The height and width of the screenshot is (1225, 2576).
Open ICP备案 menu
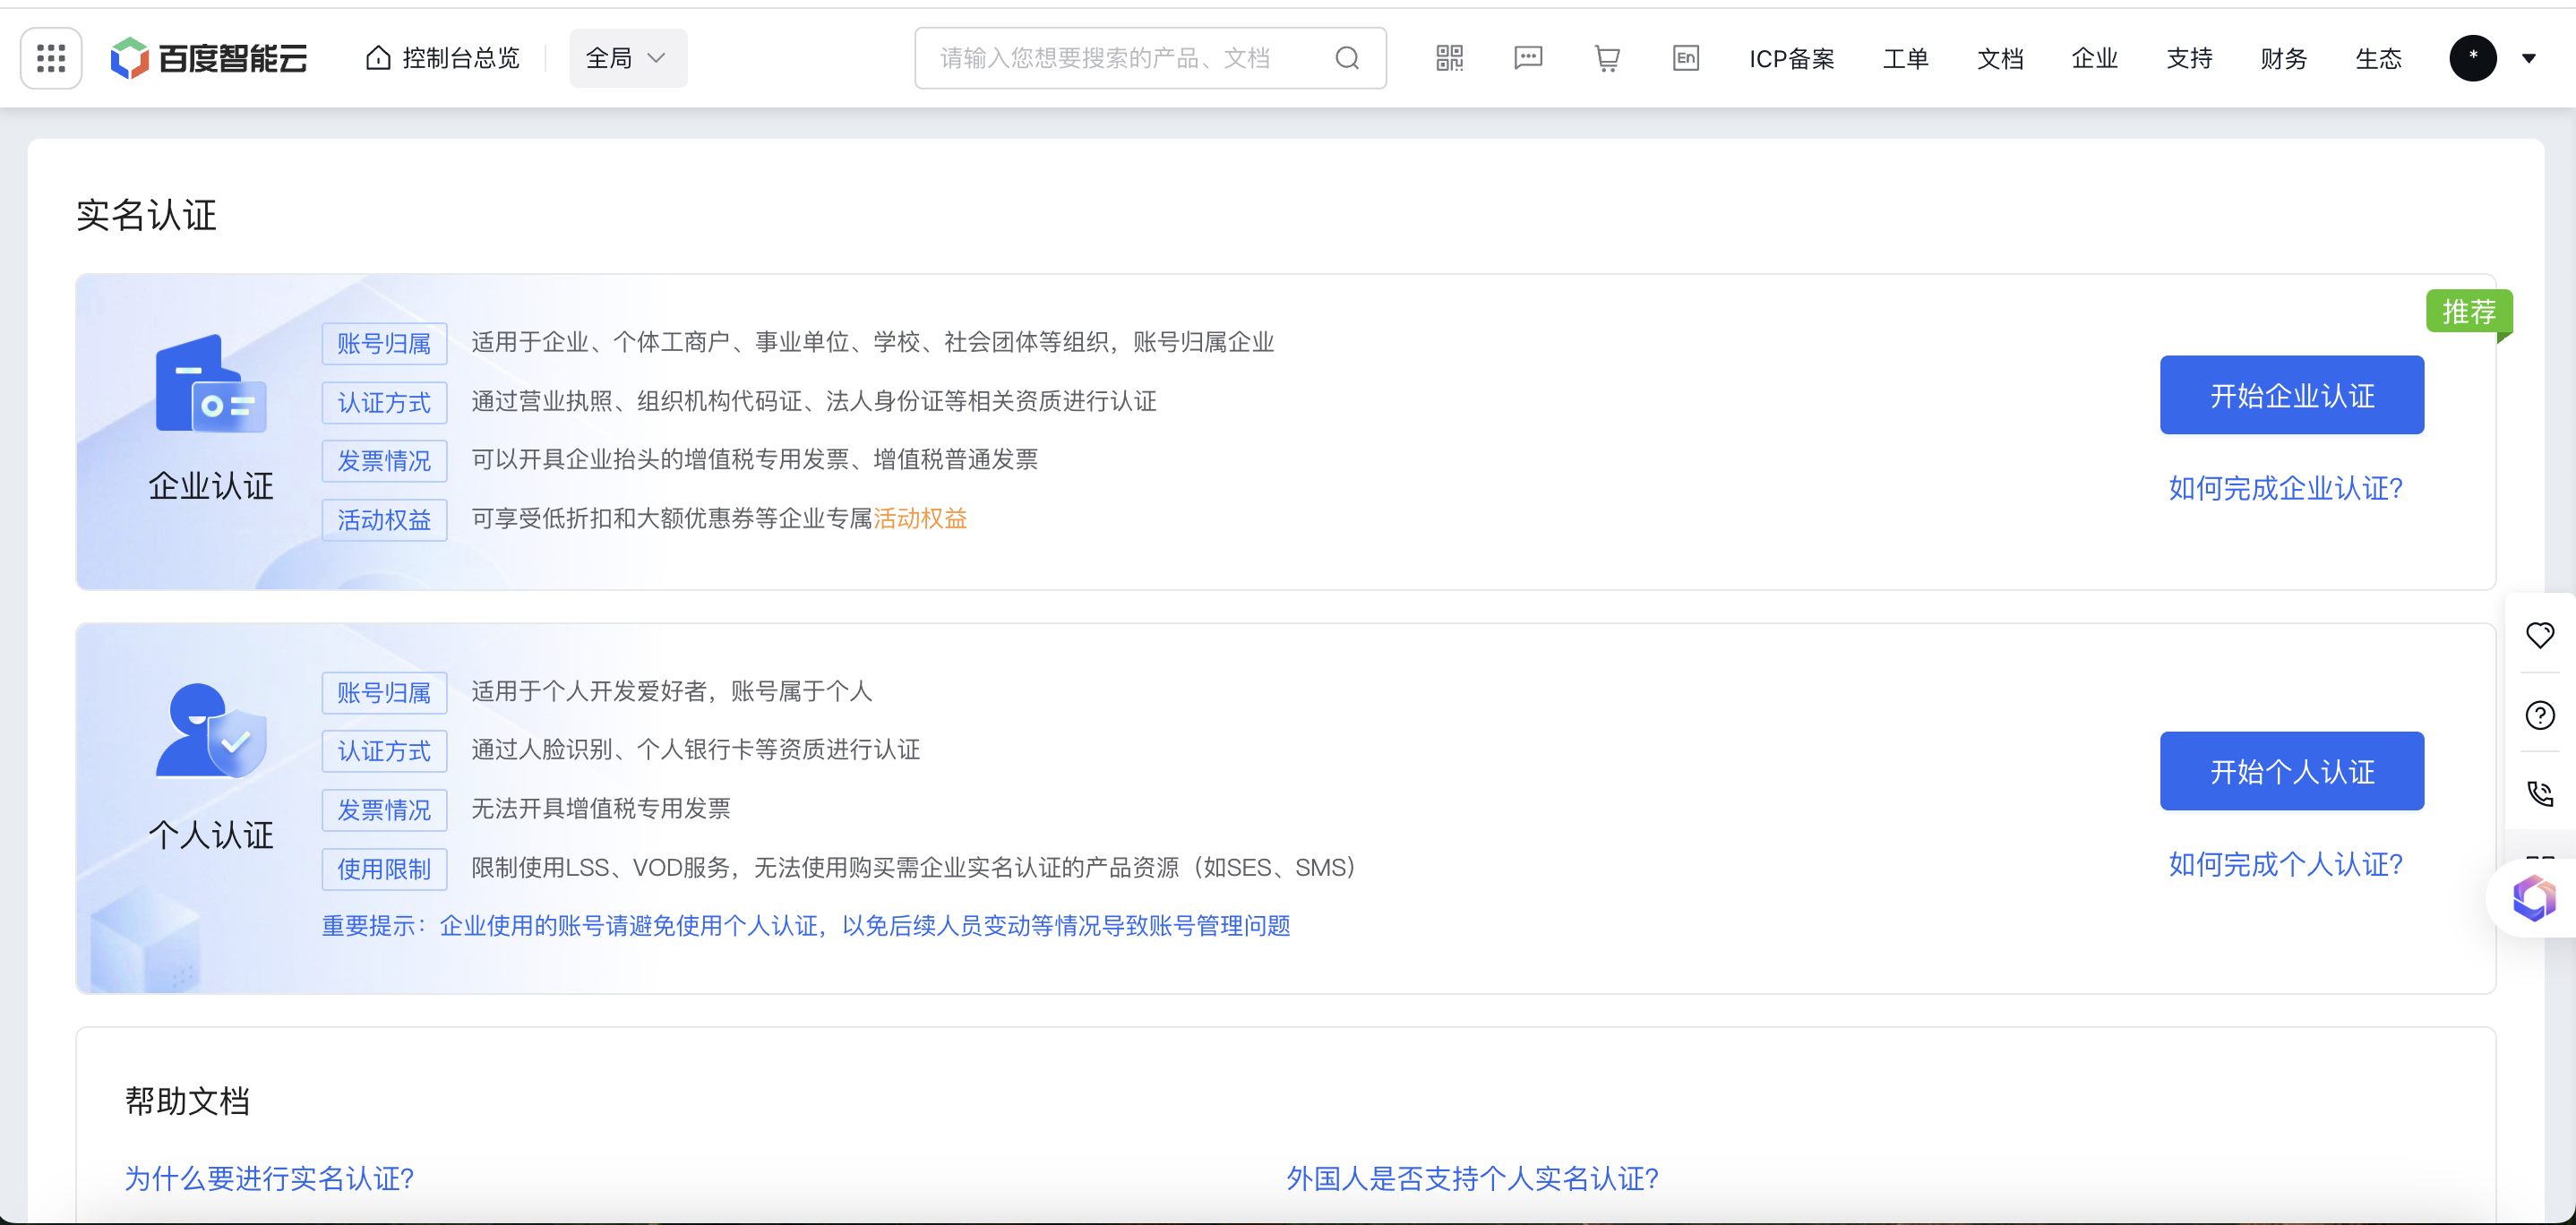1791,59
